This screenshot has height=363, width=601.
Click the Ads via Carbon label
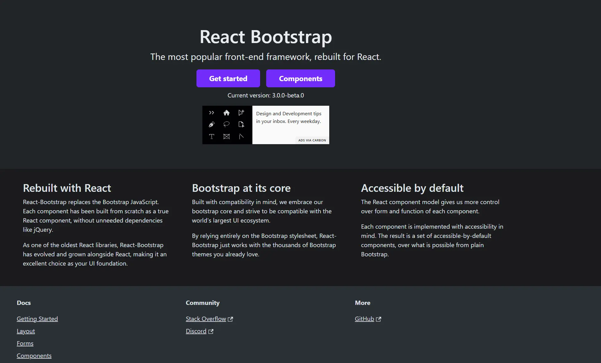pos(312,140)
